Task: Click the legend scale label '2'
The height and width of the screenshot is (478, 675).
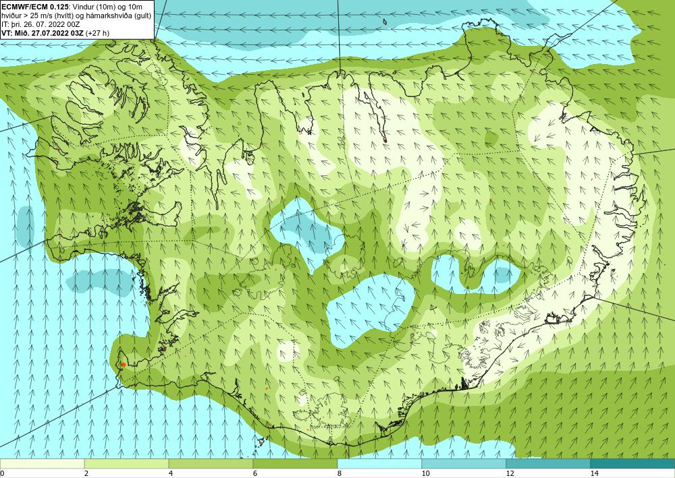Action: point(86,474)
